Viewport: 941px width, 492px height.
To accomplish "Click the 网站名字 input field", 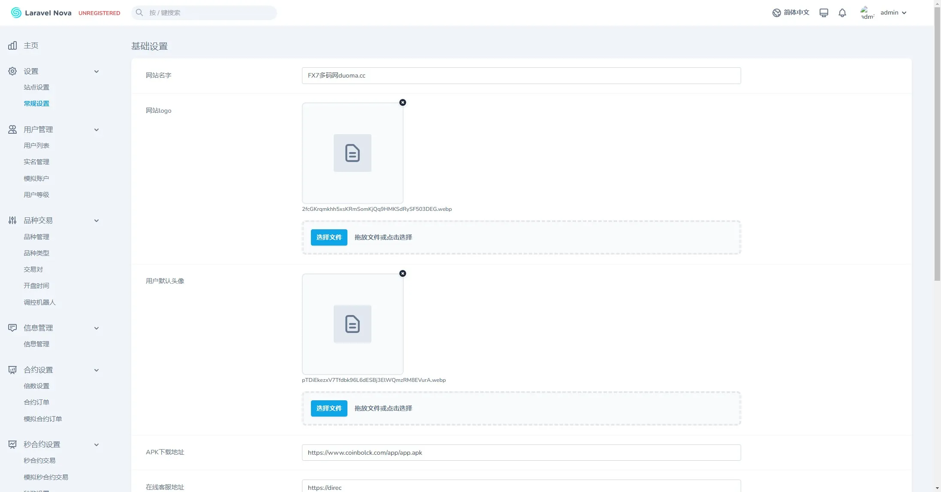I will coord(521,75).
